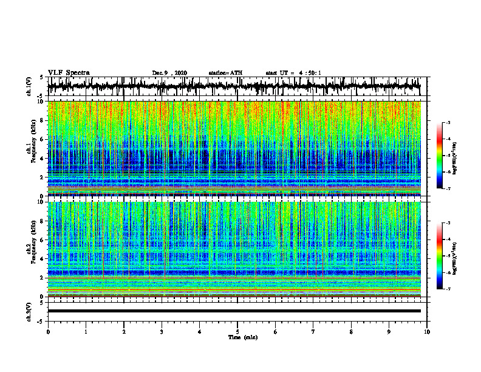Click the 'station=ATH' label

[225, 73]
